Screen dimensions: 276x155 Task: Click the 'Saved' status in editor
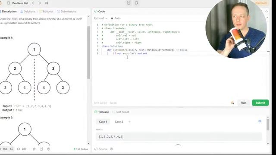pyautogui.click(x=113, y=103)
